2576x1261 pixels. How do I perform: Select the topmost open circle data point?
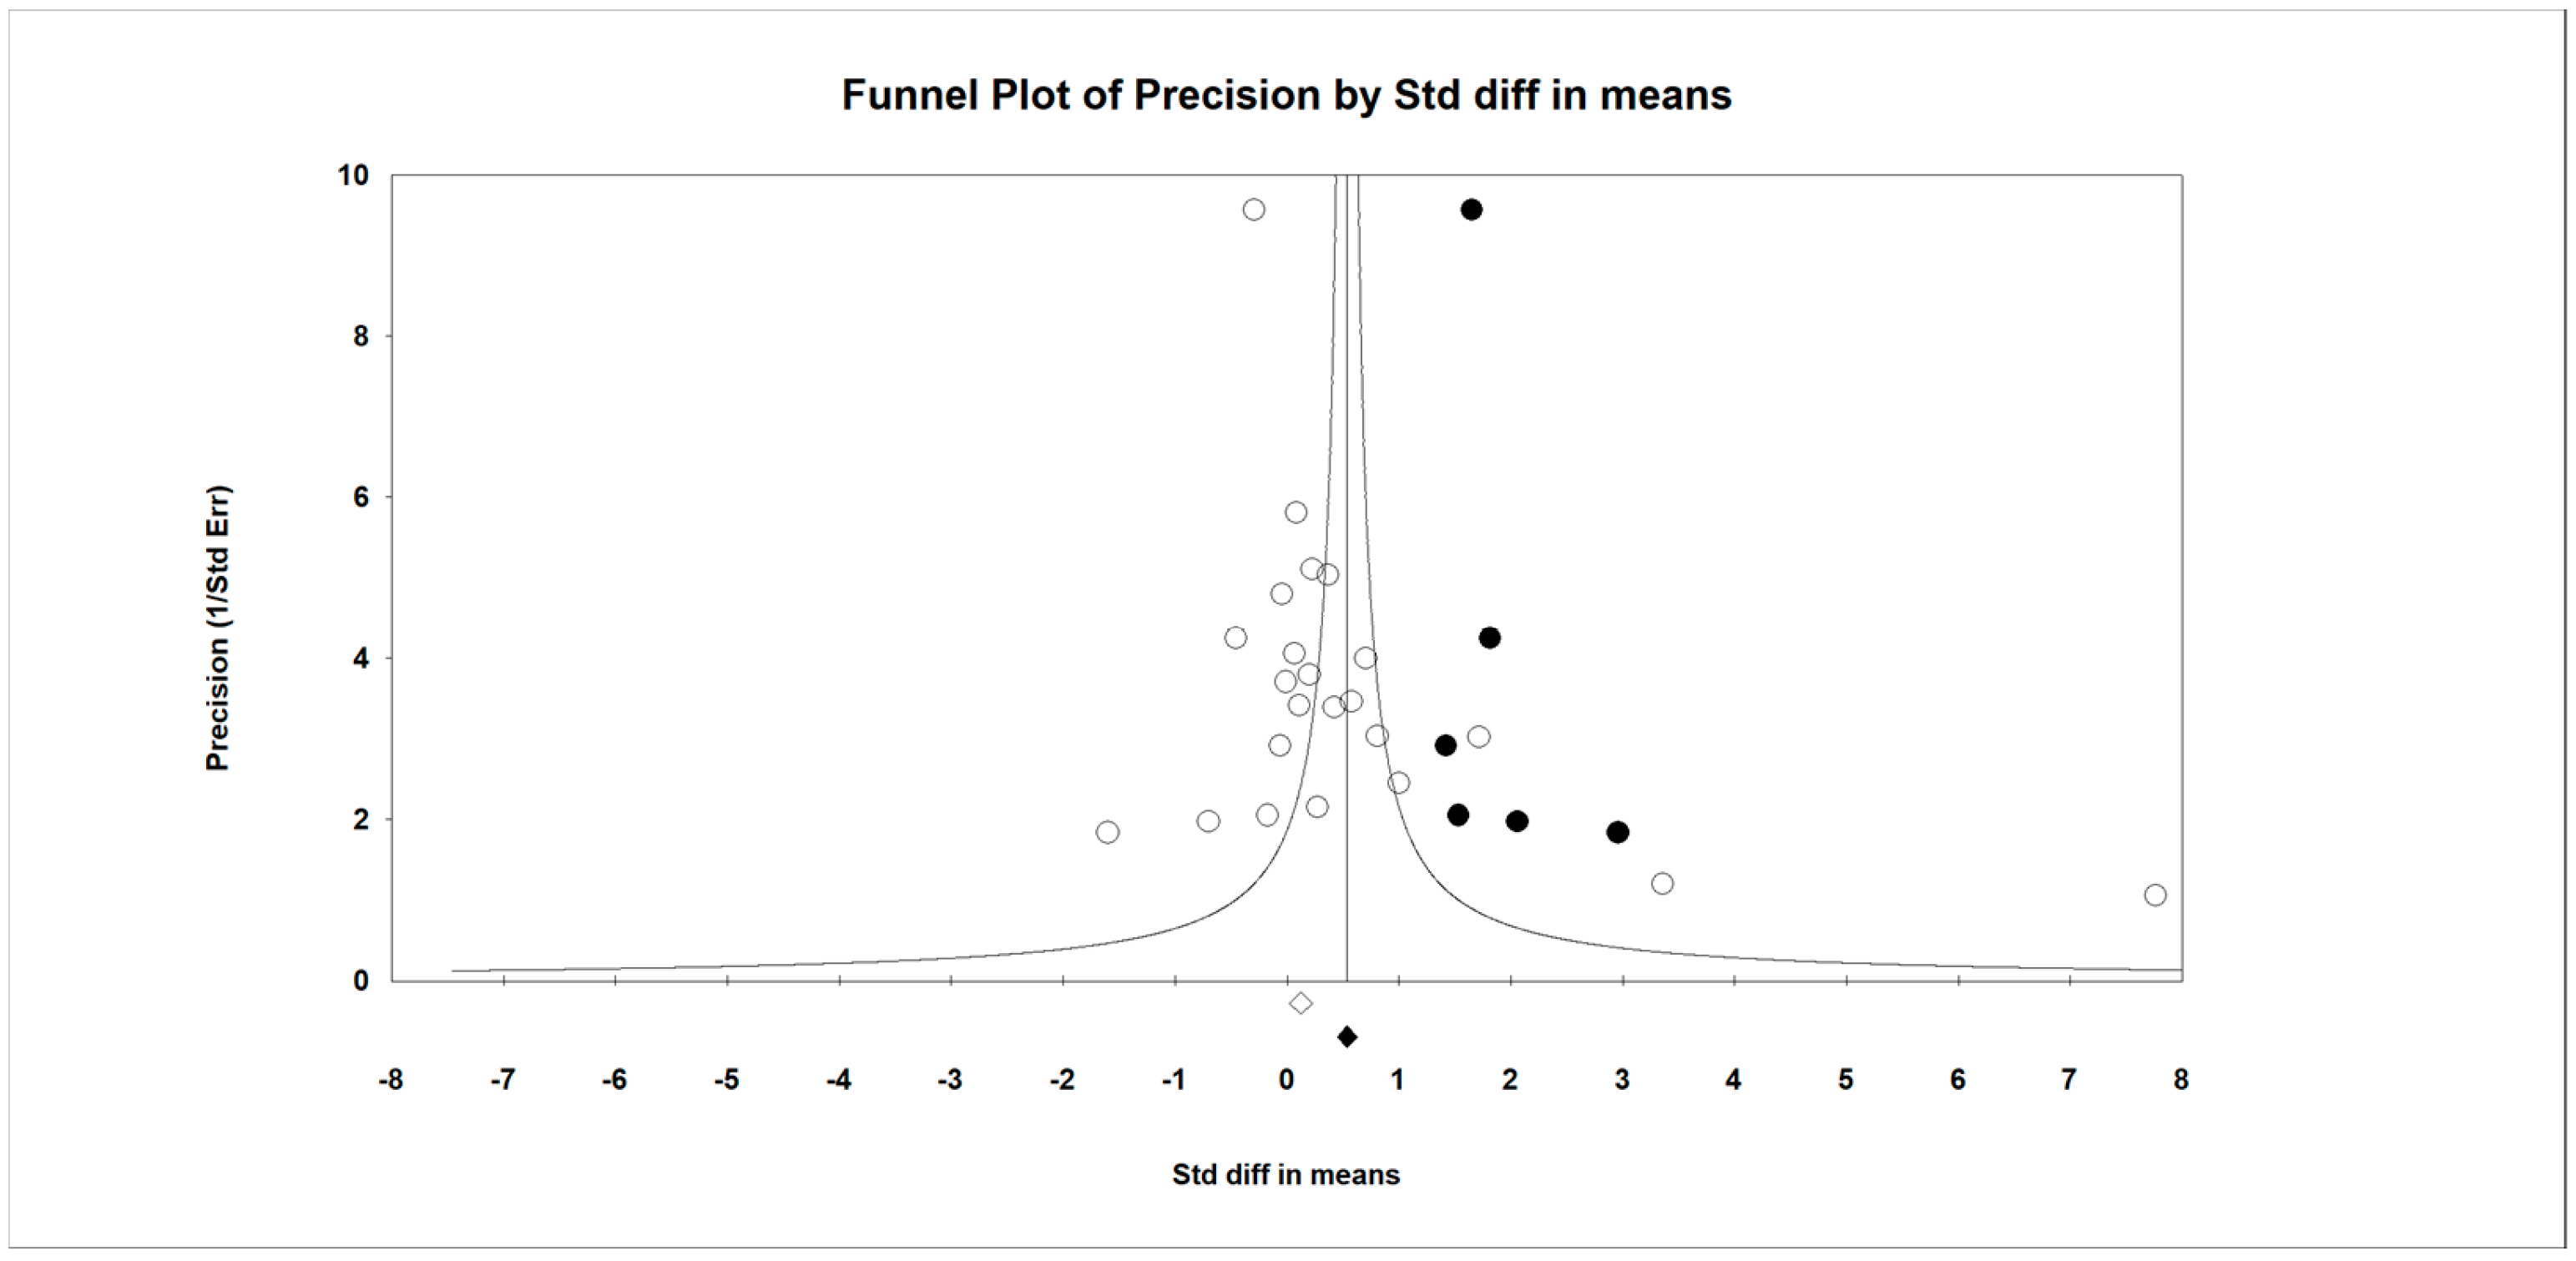coord(1254,209)
